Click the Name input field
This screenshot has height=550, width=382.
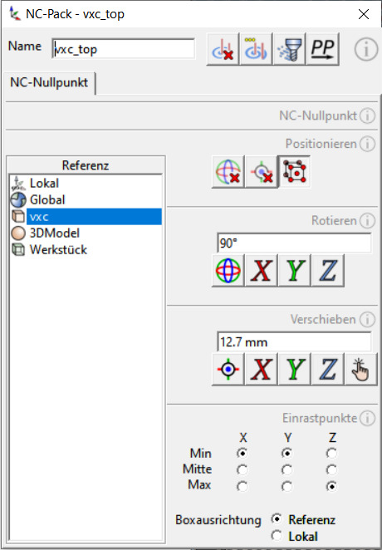124,49
